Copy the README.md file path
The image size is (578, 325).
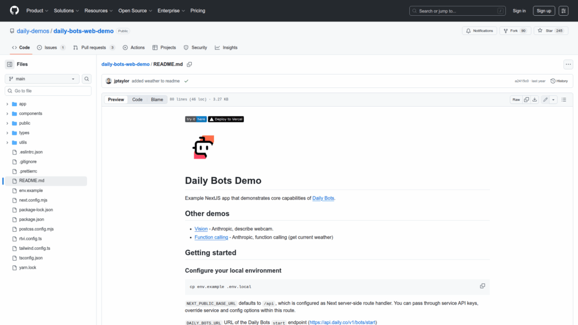pyautogui.click(x=190, y=64)
